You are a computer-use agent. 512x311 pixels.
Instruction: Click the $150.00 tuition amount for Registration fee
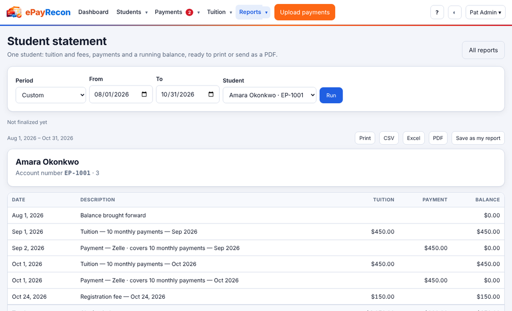383,297
